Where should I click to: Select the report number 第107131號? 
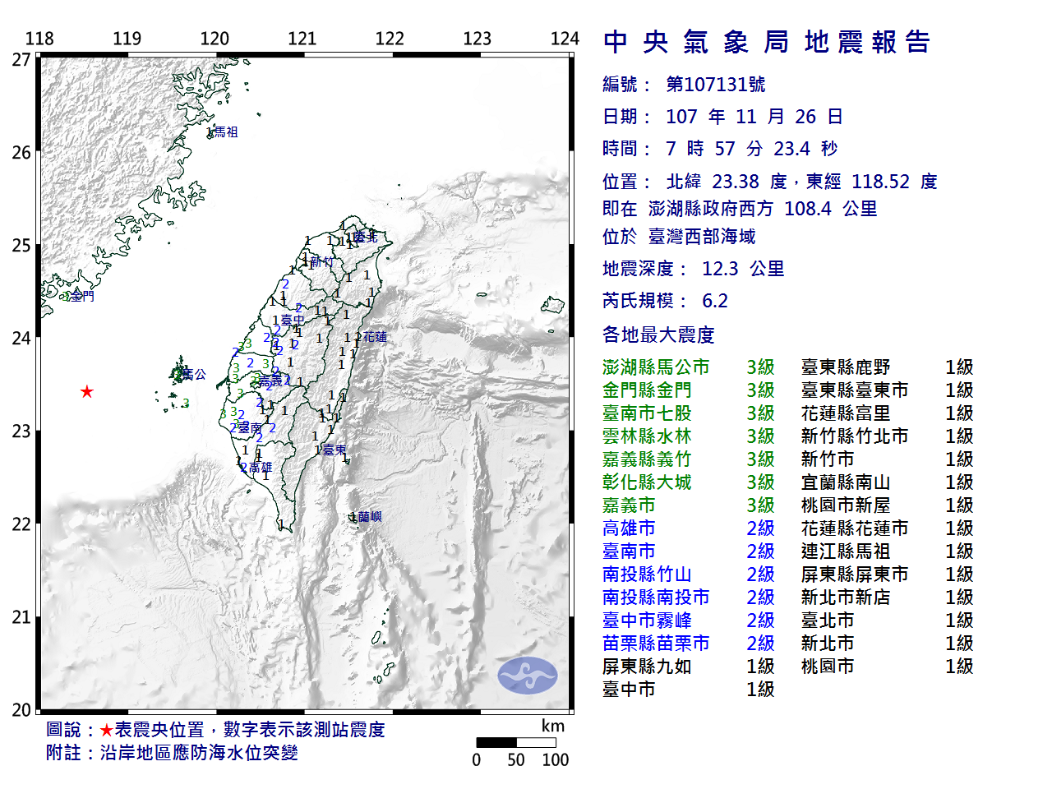716,84
